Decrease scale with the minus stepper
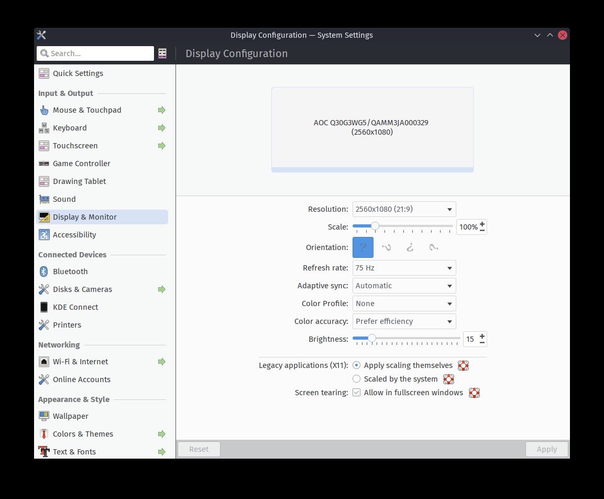This screenshot has width=604, height=499. (x=482, y=231)
